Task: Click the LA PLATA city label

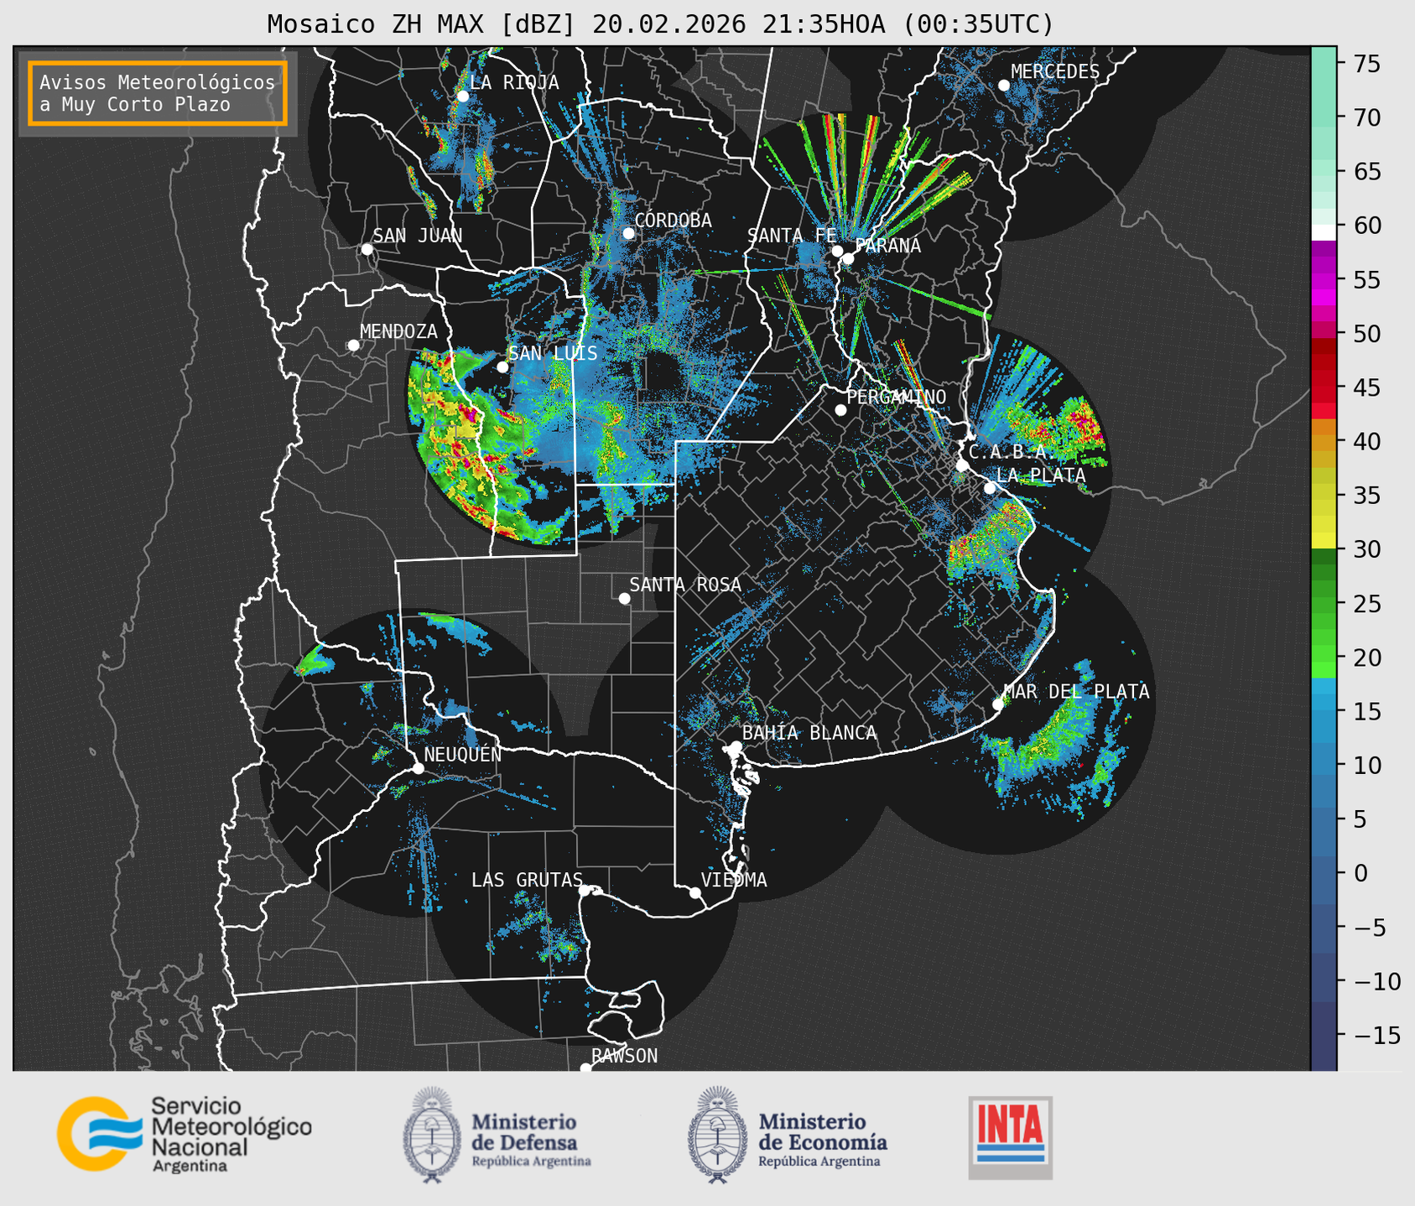Action: (1041, 476)
